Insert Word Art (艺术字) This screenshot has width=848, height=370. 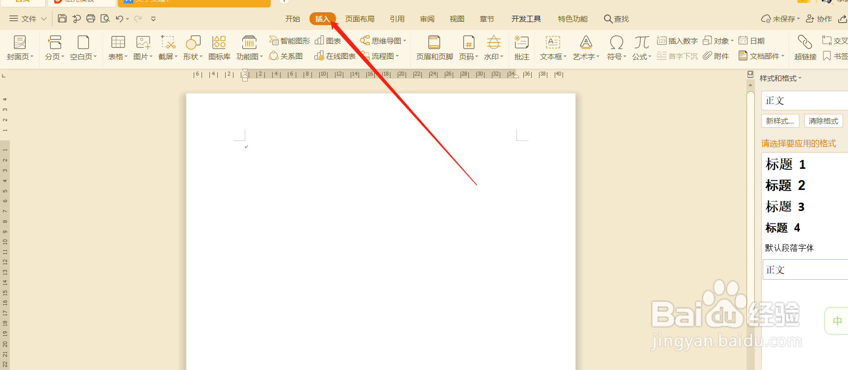(x=586, y=48)
